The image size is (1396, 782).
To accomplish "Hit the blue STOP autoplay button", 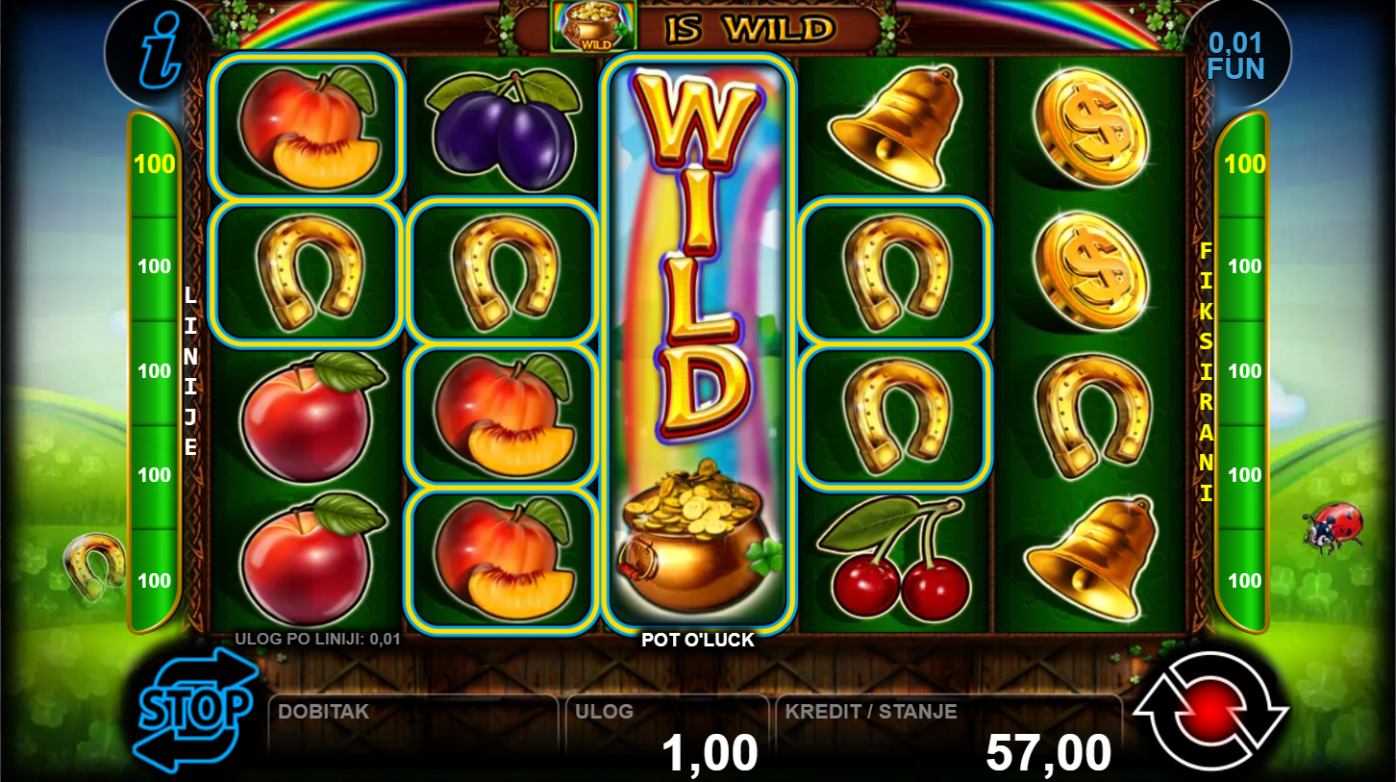I will click(x=196, y=711).
